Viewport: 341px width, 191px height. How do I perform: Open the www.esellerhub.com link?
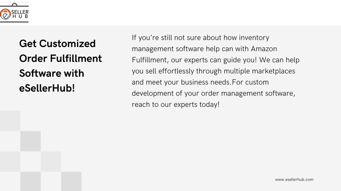click(x=294, y=179)
